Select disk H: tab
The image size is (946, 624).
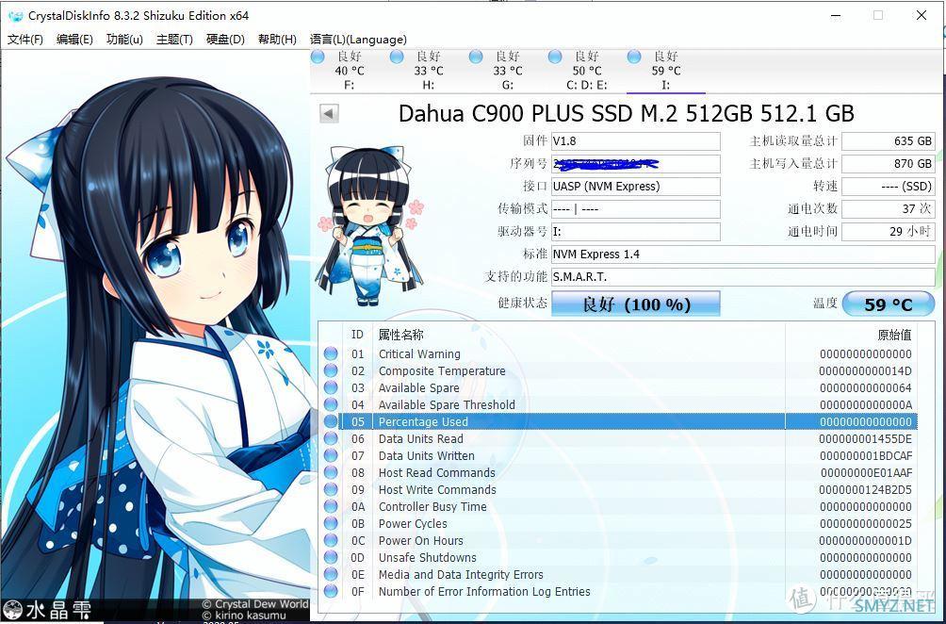click(x=429, y=71)
